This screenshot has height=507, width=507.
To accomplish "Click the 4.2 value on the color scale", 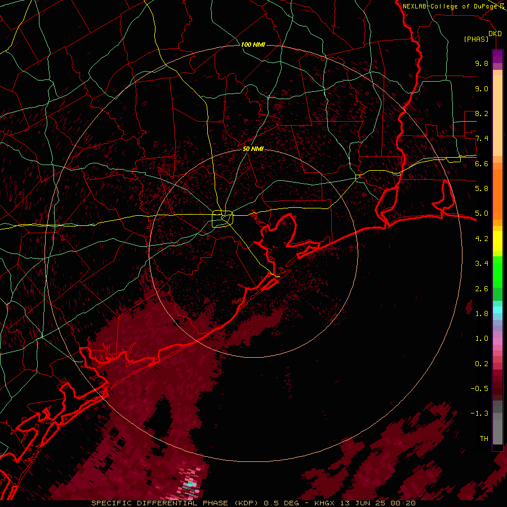I will [482, 239].
